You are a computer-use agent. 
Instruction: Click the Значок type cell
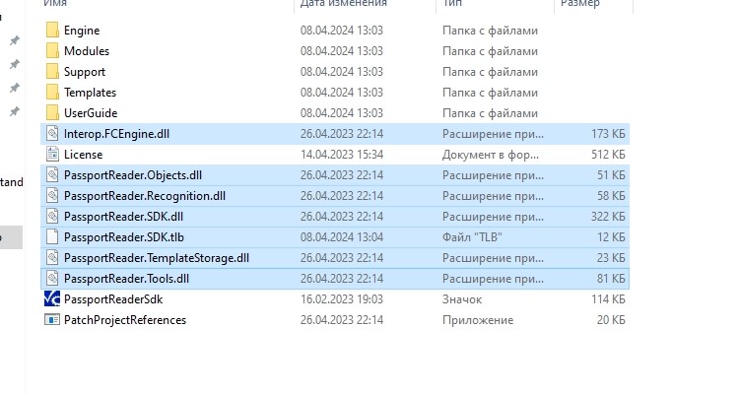click(x=462, y=299)
